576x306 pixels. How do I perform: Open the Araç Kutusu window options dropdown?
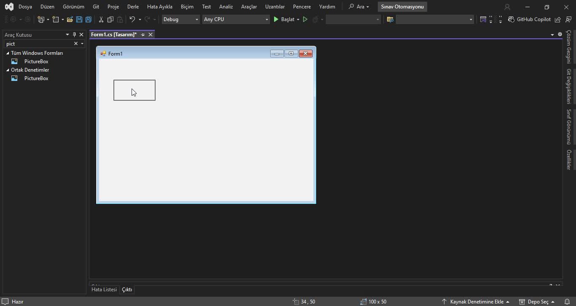tap(67, 35)
